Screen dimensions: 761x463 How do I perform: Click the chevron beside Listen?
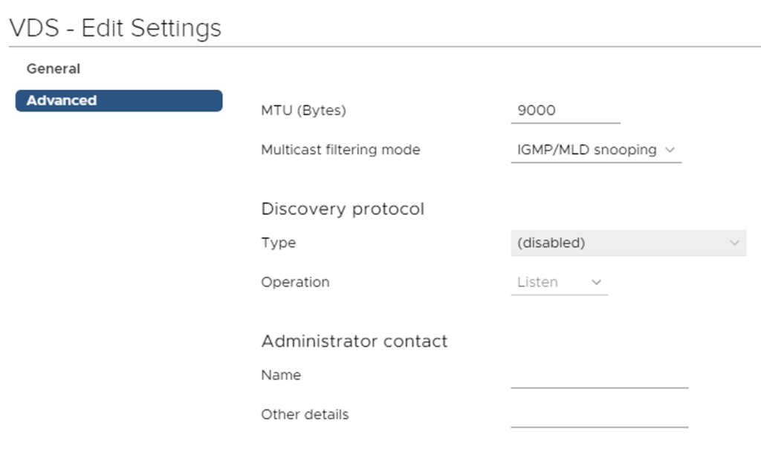click(x=596, y=283)
